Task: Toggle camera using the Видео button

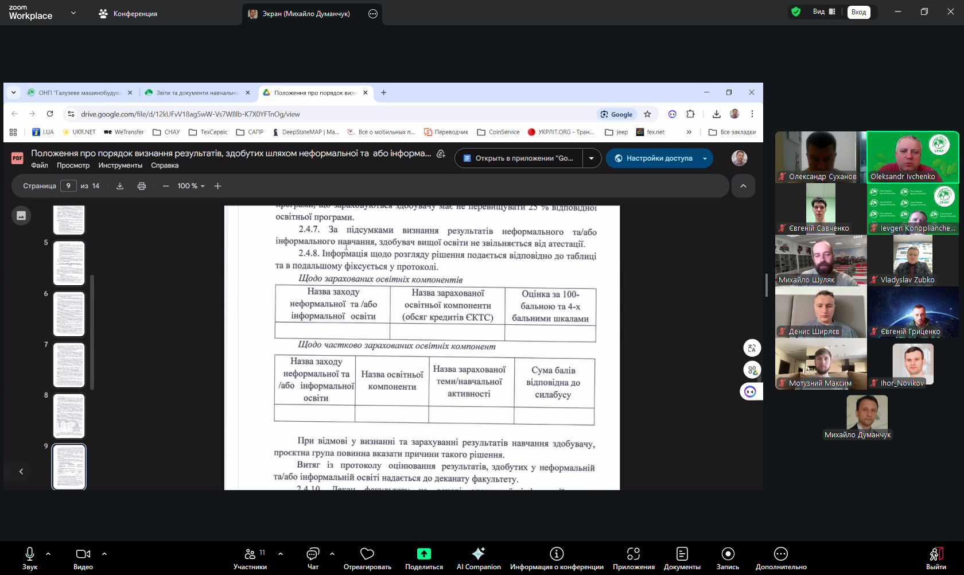Action: pyautogui.click(x=83, y=558)
